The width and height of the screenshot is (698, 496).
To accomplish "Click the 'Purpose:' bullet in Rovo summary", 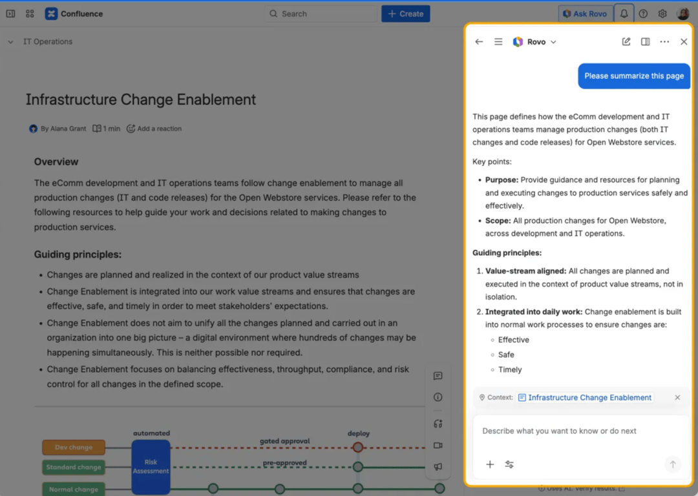I will (502, 180).
